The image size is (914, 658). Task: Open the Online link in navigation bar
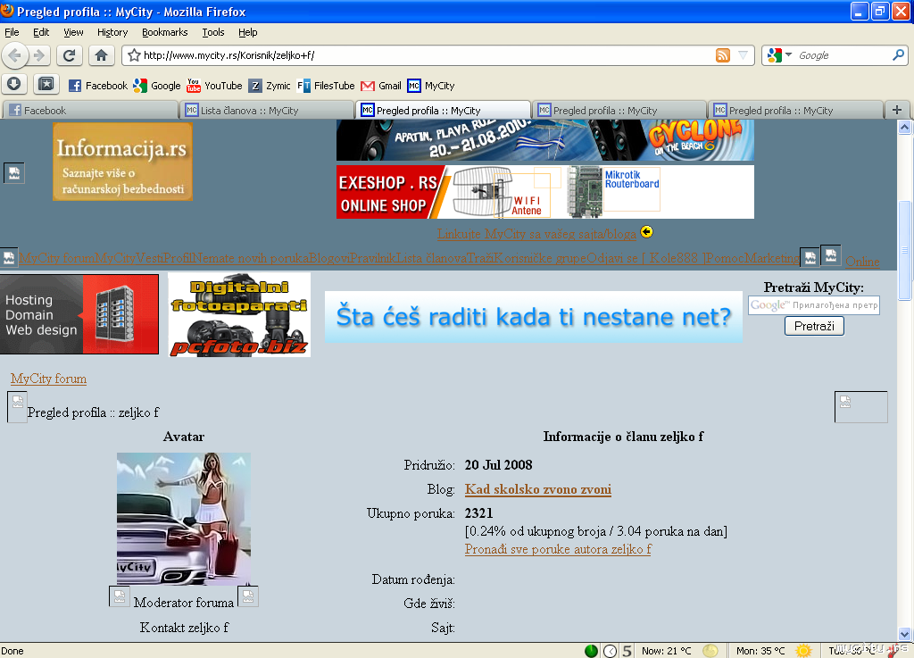(x=862, y=261)
